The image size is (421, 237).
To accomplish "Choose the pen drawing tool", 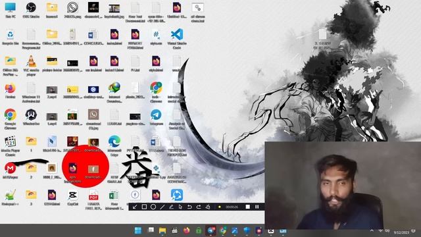I will 171,207.
